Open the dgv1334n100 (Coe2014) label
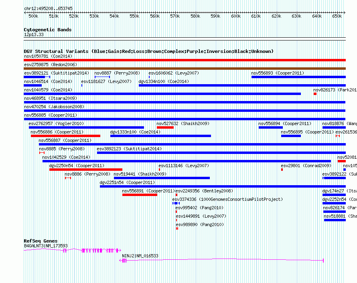 tap(164, 81)
